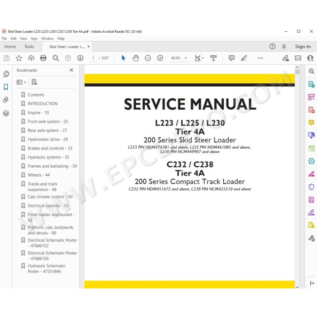Click the scrolling mode toolbar icon
317x317 pixels.
(213, 58)
